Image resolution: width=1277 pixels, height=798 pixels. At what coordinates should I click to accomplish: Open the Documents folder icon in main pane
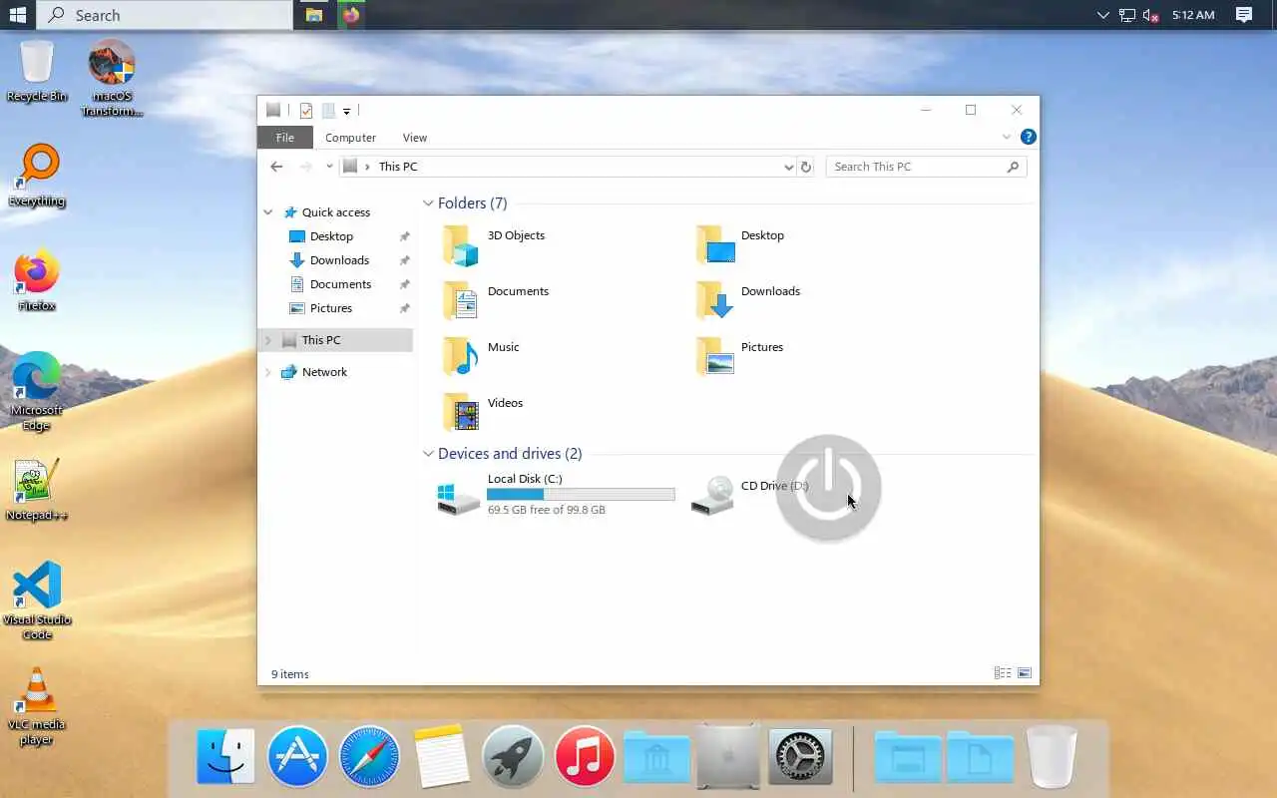460,300
